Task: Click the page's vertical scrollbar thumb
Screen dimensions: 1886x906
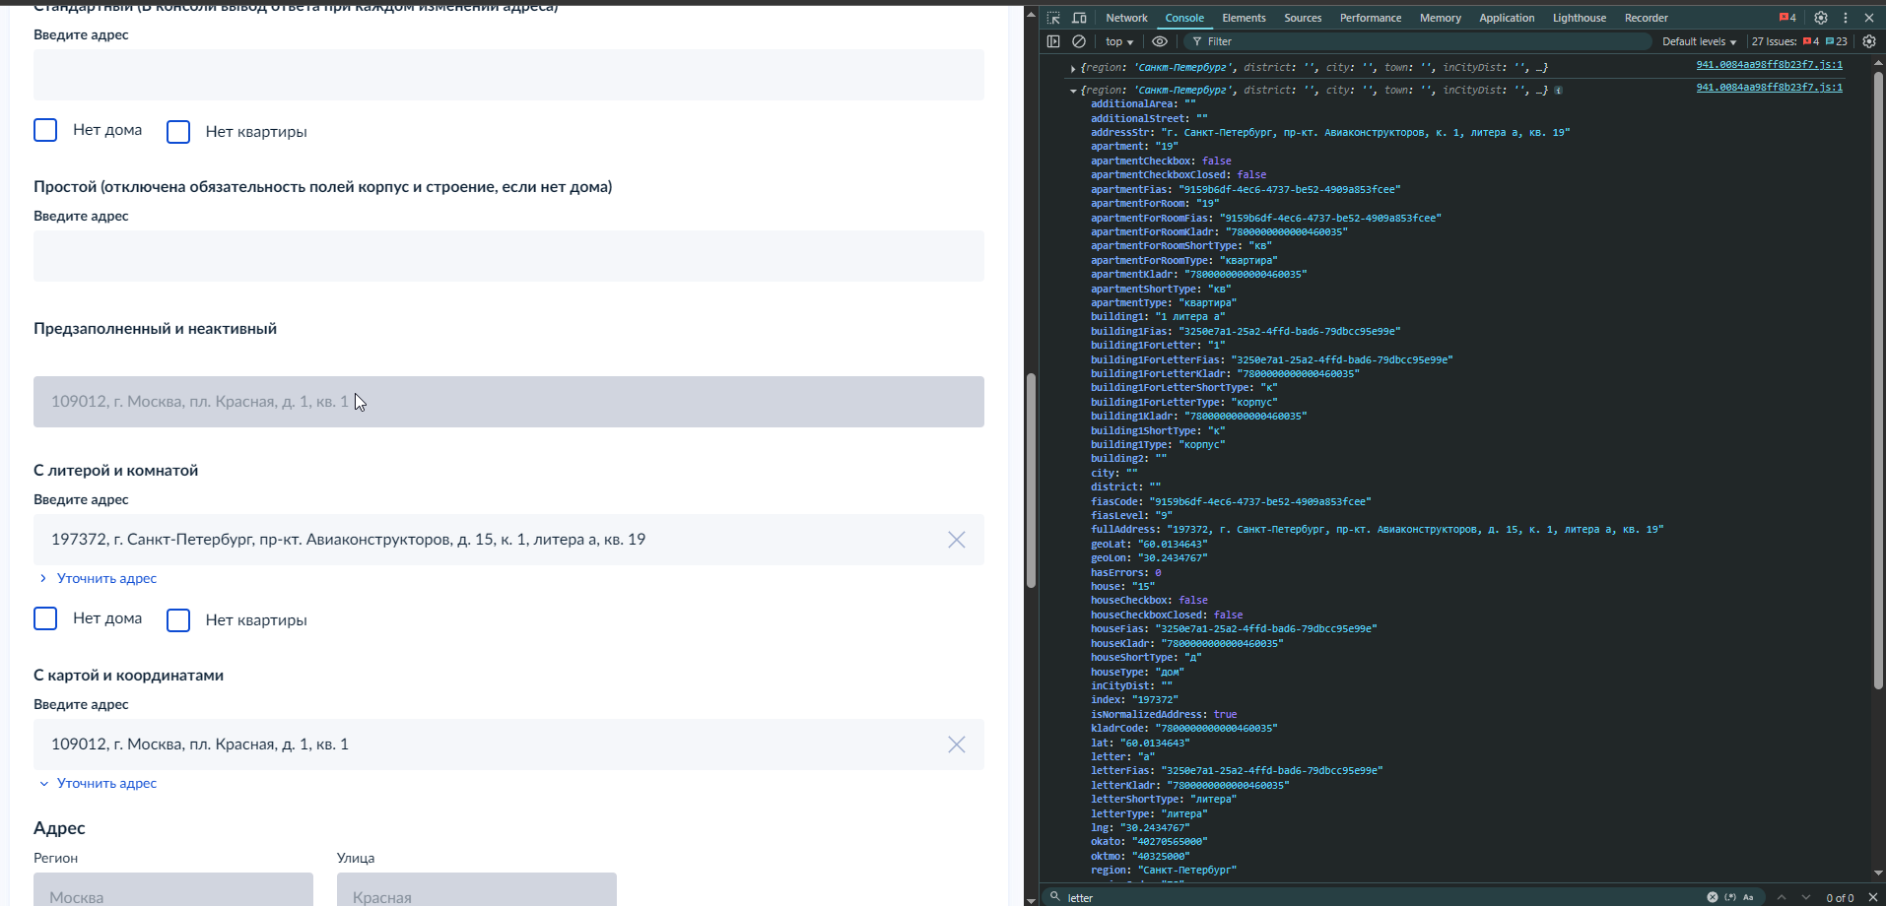Action: pos(1032,481)
